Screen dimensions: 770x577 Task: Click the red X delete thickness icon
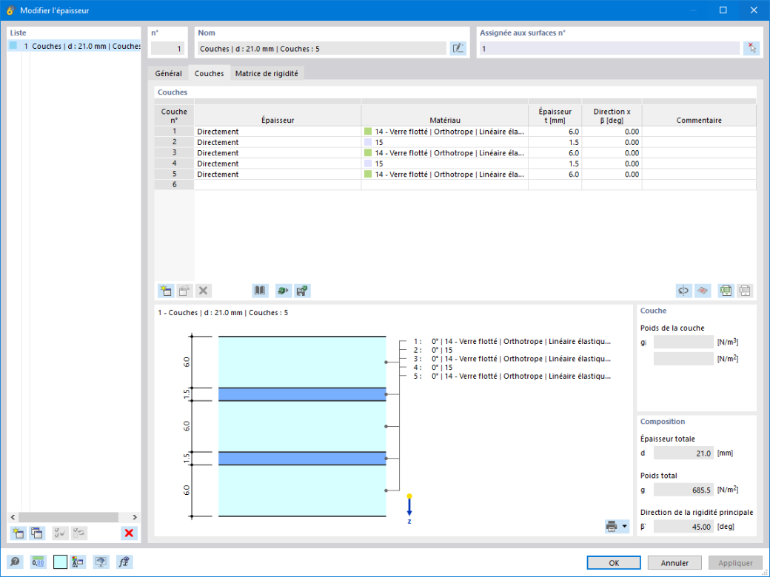129,533
